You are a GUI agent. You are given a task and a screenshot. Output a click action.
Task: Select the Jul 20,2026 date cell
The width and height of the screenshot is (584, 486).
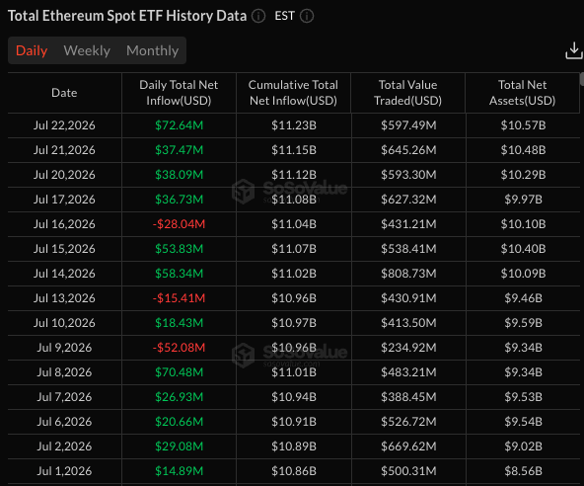click(x=64, y=175)
